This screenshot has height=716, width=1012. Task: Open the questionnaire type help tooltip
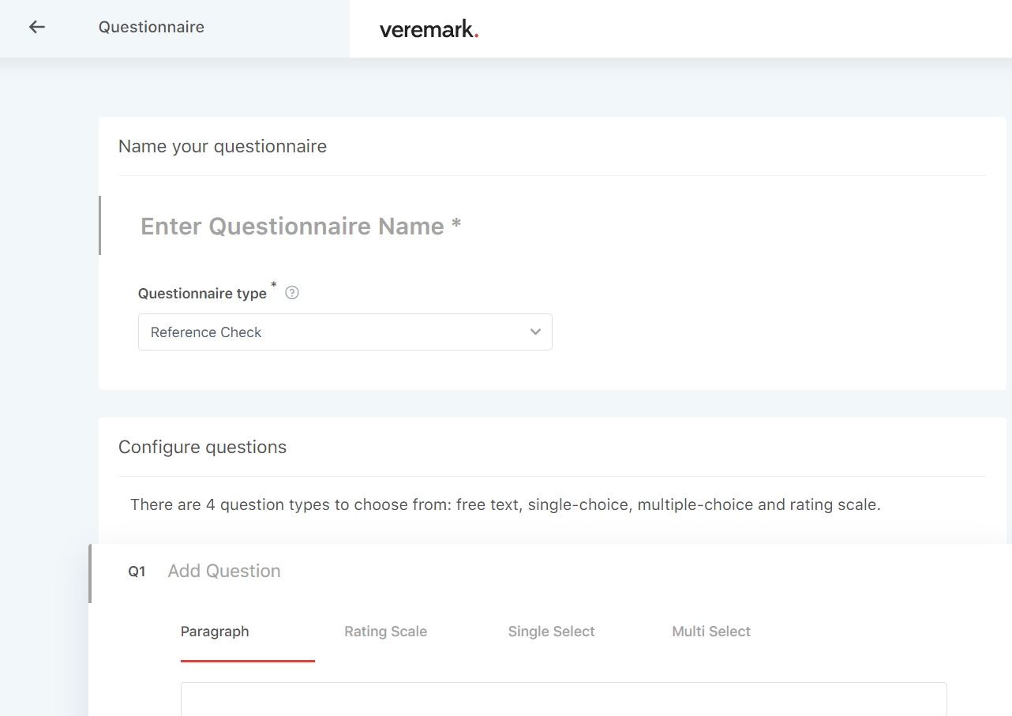[291, 292]
